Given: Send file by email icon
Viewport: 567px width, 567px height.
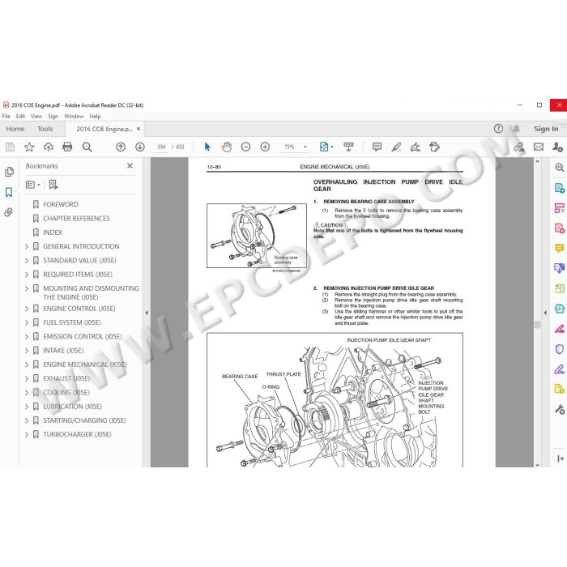Looking at the screenshot, I should click(x=539, y=147).
